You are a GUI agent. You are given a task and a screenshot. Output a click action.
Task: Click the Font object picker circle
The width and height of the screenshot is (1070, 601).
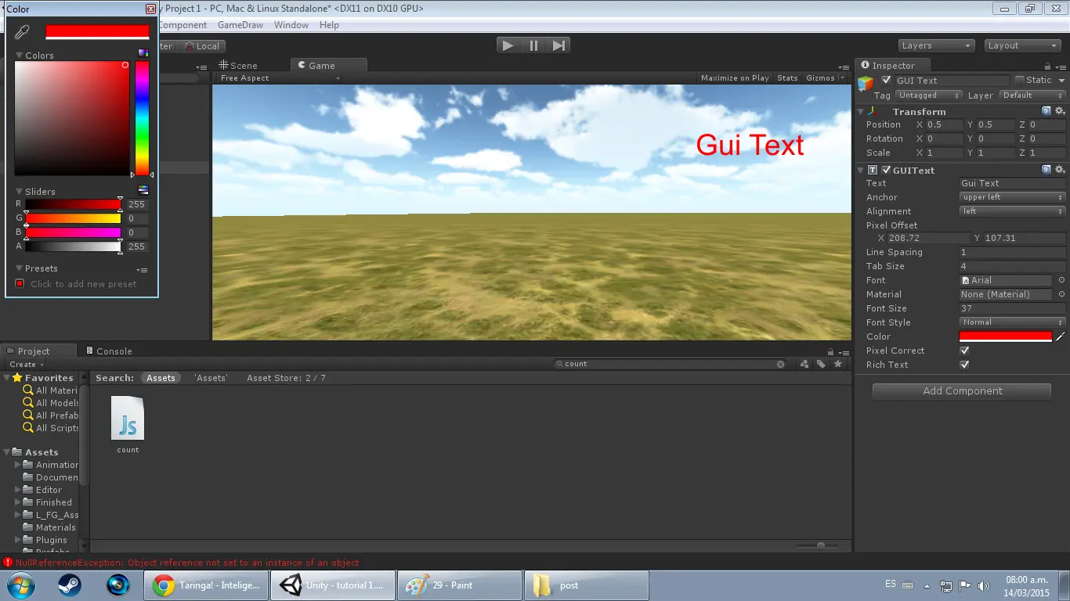tap(1061, 280)
